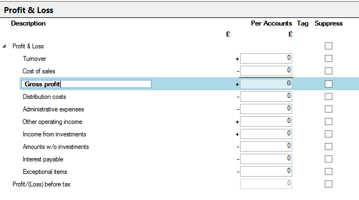Image resolution: width=359 pixels, height=200 pixels.
Task: Select the Distribution costs row label
Action: 44,97
